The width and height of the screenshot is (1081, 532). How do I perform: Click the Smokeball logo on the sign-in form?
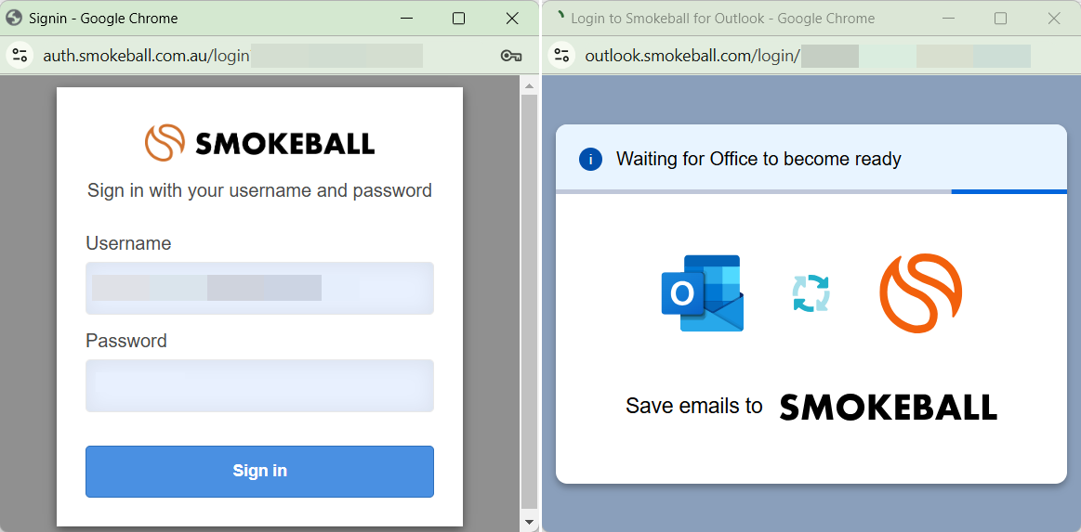(260, 142)
